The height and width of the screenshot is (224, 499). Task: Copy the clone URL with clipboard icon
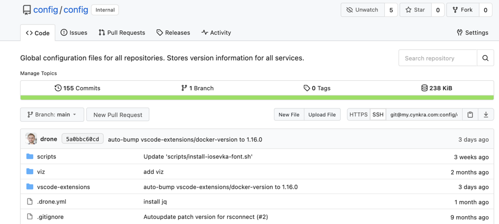point(470,114)
